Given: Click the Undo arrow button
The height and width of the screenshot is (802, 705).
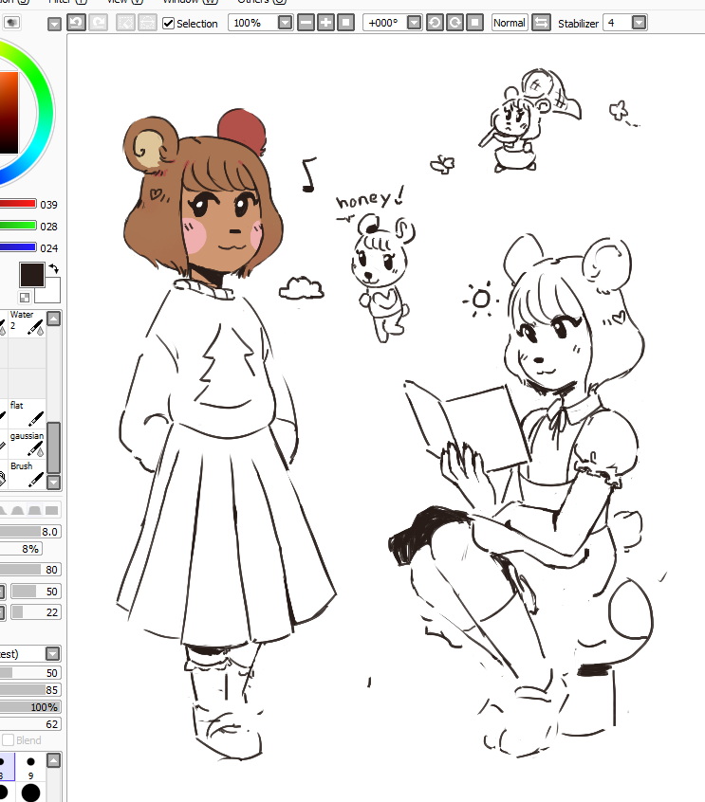Looking at the screenshot, I should coord(76,23).
